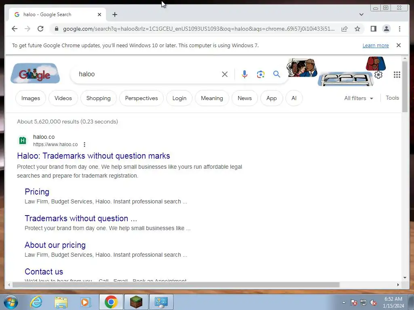The image size is (414, 310).
Task: Reload the current page
Action: coord(40,29)
